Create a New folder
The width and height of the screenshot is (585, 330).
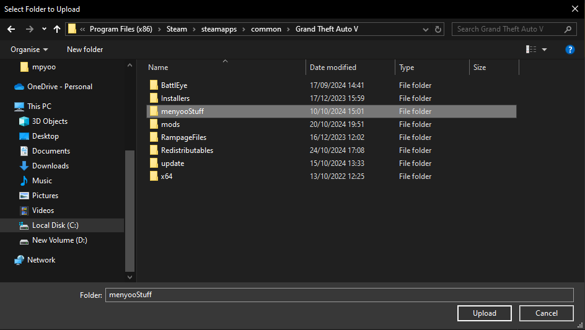click(85, 50)
